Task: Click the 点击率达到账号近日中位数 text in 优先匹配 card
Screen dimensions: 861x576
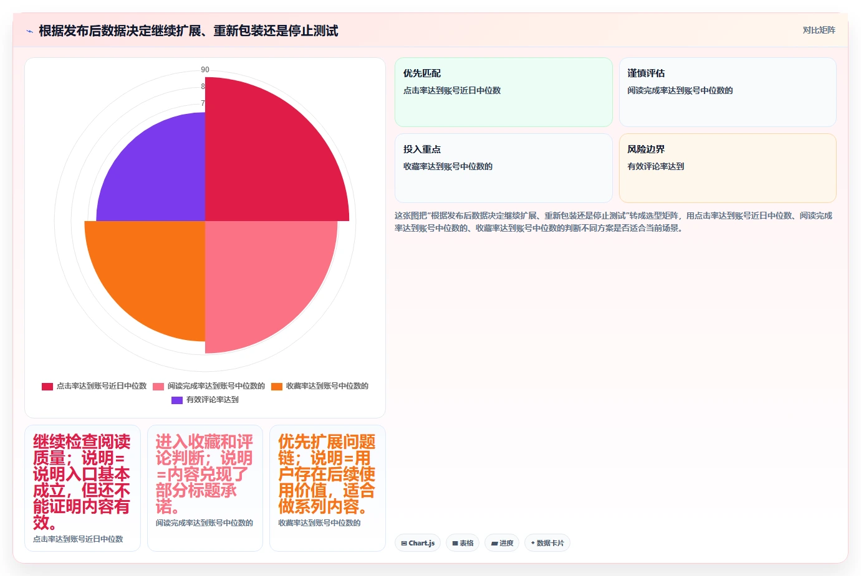Action: [x=452, y=90]
